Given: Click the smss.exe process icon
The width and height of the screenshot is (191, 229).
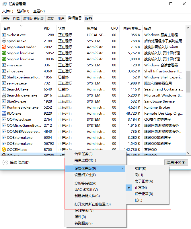Looking at the screenshot, I should [x=4, y=65].
